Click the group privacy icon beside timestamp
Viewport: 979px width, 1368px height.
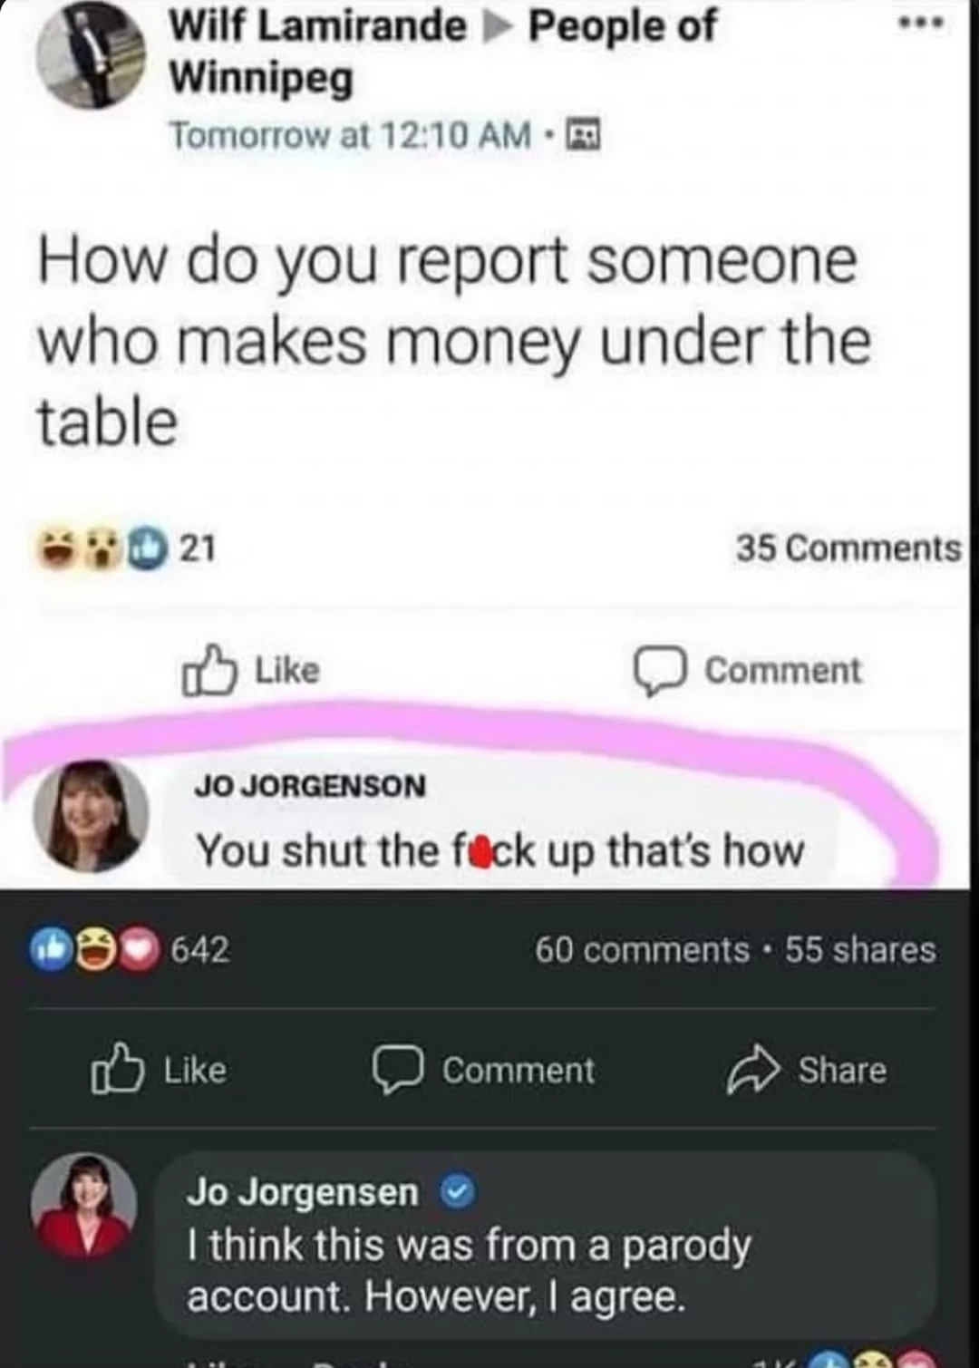click(x=583, y=136)
